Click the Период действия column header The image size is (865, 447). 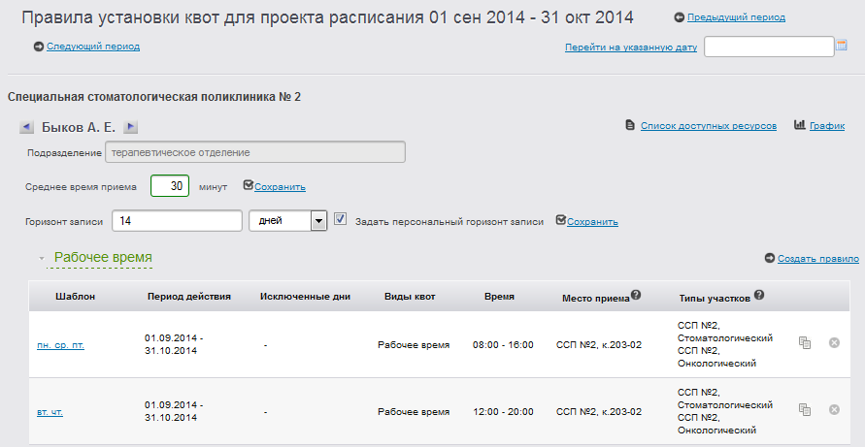[x=189, y=297]
